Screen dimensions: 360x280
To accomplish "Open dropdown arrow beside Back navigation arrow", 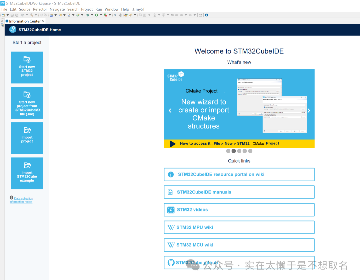I will coord(186,15).
